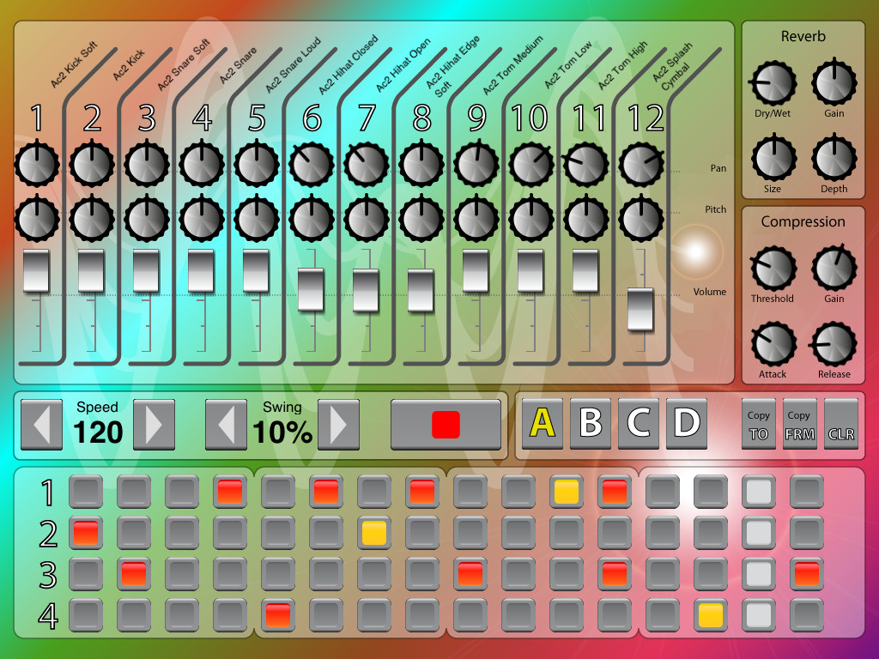Screen dimensions: 879x659
Task: Click the Pitch knob of channel 6
Action: point(312,219)
